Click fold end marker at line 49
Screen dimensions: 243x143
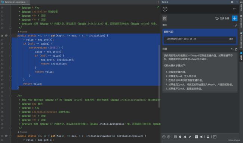10,128
